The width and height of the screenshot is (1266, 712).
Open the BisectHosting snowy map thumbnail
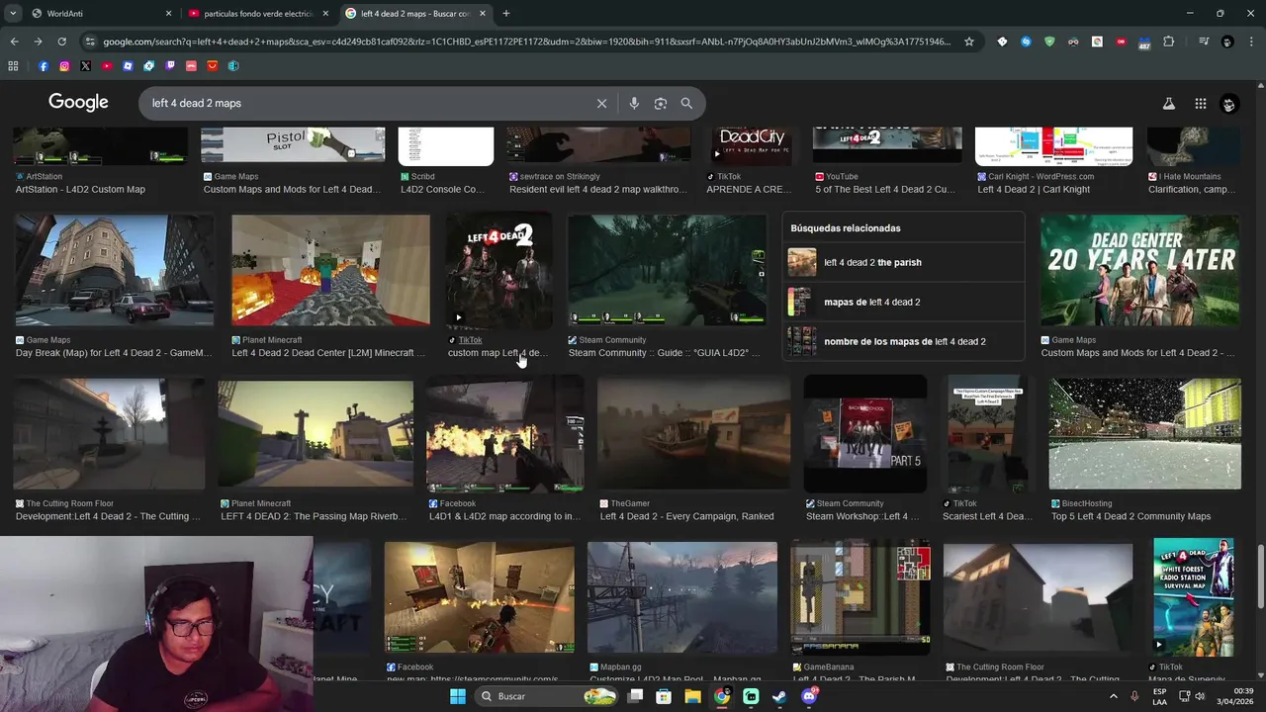point(1144,434)
